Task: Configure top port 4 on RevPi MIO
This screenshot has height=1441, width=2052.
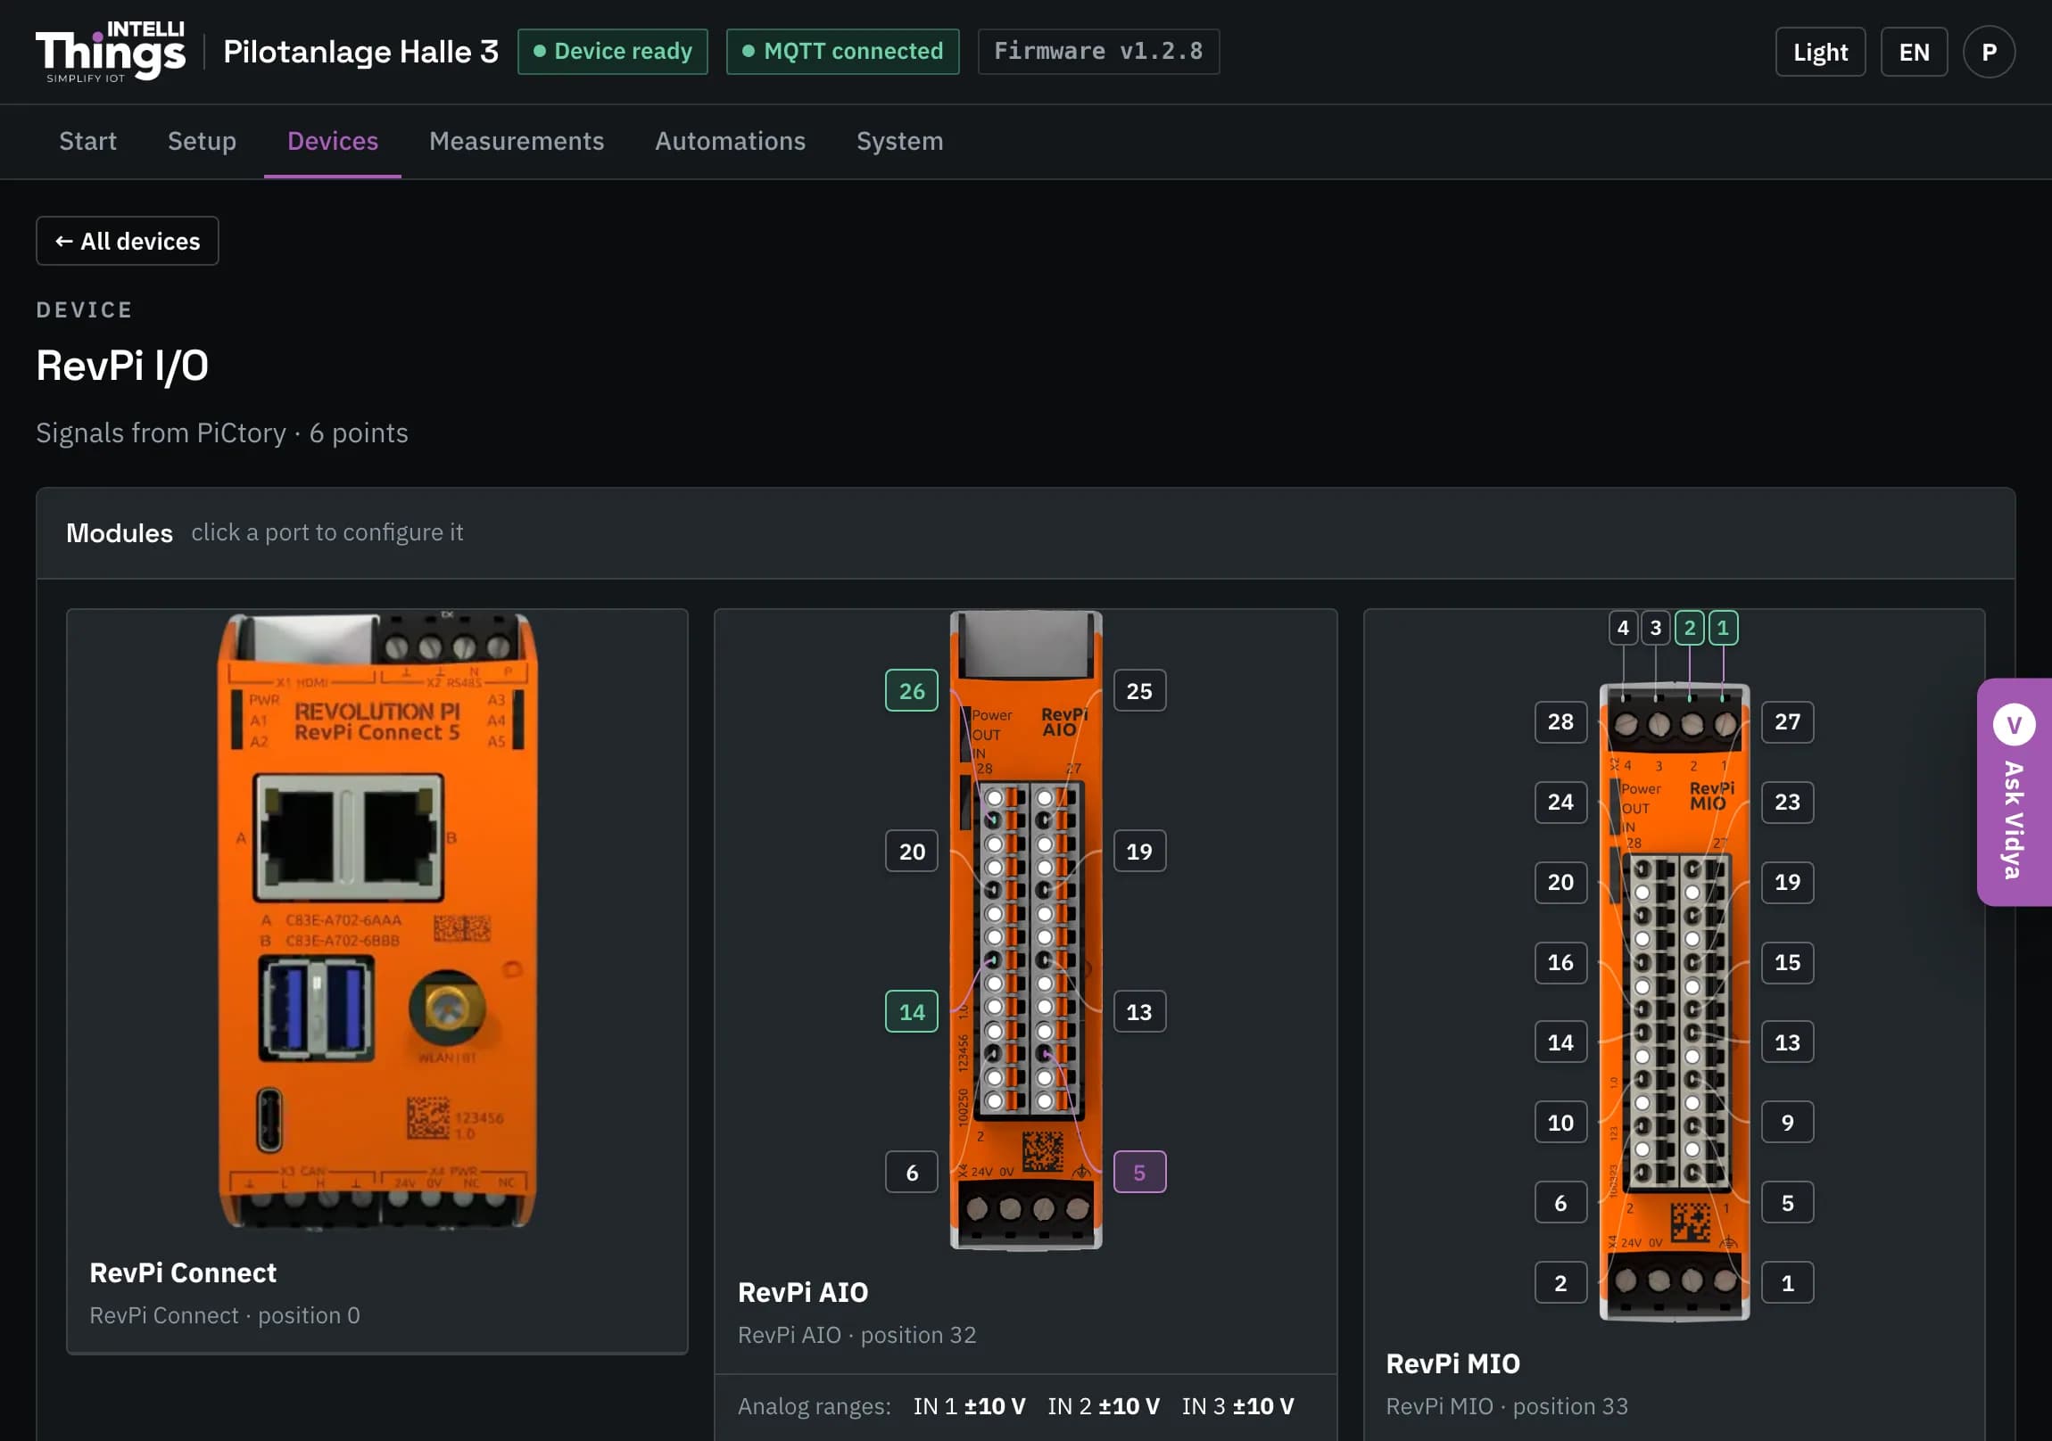Action: [1623, 627]
